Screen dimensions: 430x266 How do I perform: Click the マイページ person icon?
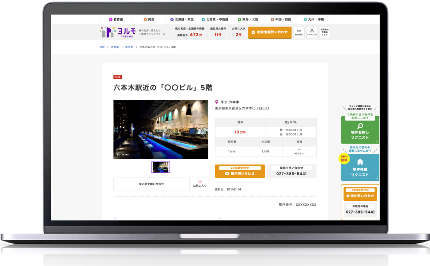(312, 31)
